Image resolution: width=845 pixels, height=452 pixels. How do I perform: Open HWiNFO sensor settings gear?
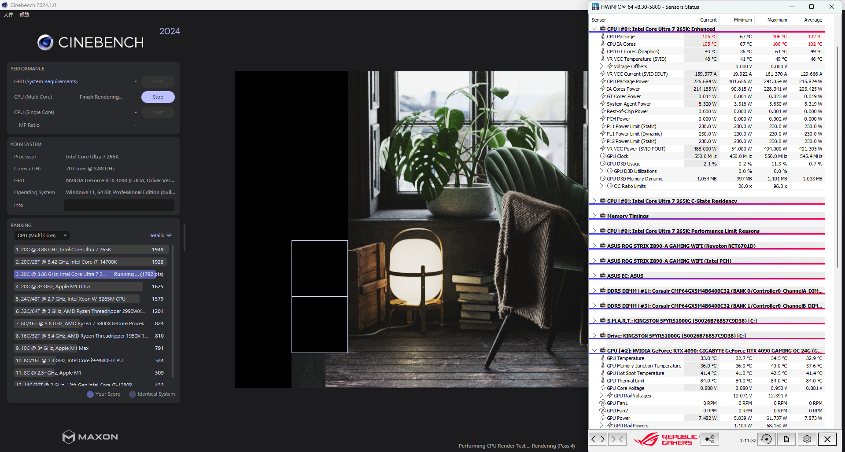[x=807, y=439]
